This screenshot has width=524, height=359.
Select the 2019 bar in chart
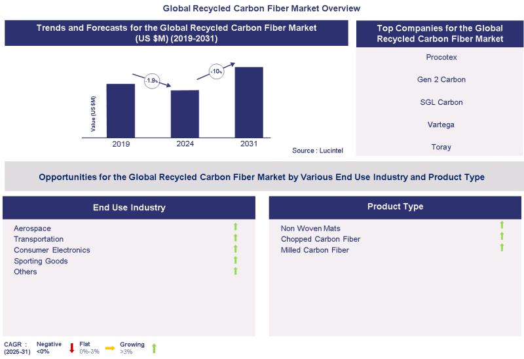coord(121,110)
